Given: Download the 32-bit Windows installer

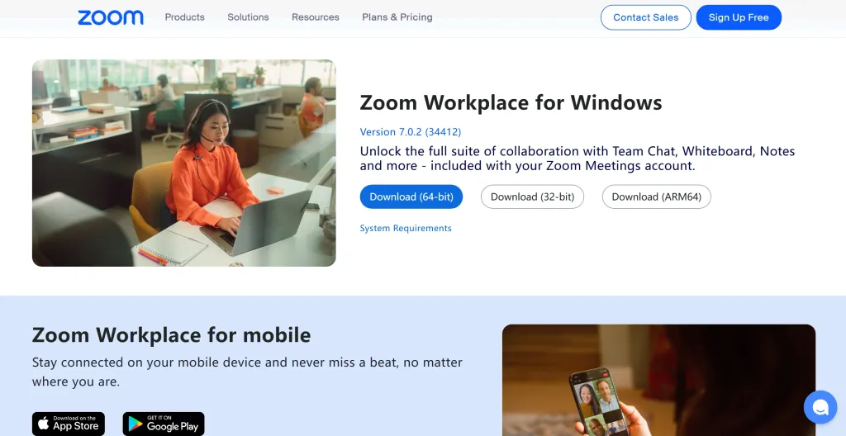Looking at the screenshot, I should coord(533,197).
